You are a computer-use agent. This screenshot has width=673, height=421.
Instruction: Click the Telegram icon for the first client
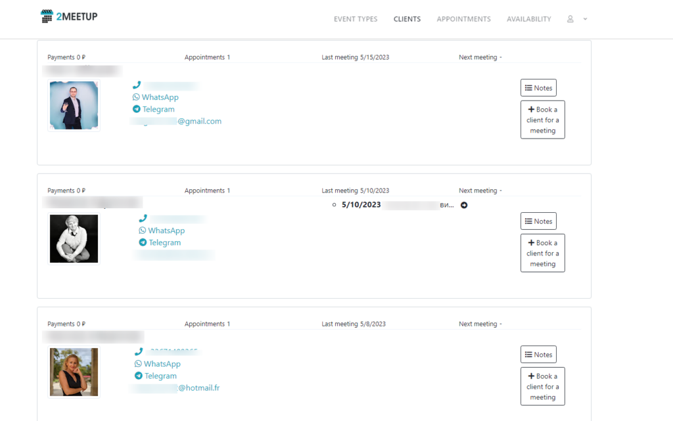click(x=137, y=109)
